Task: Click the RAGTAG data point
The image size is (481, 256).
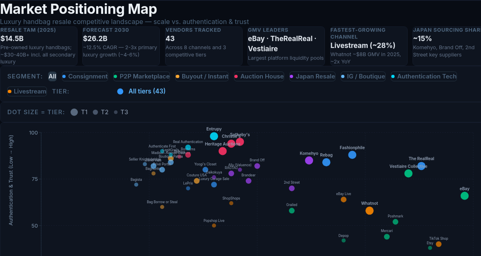Action: point(231,174)
